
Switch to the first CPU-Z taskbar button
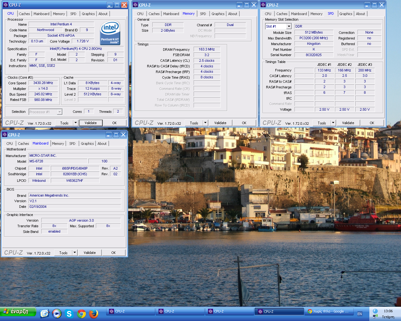pyautogui.click(x=131, y=311)
